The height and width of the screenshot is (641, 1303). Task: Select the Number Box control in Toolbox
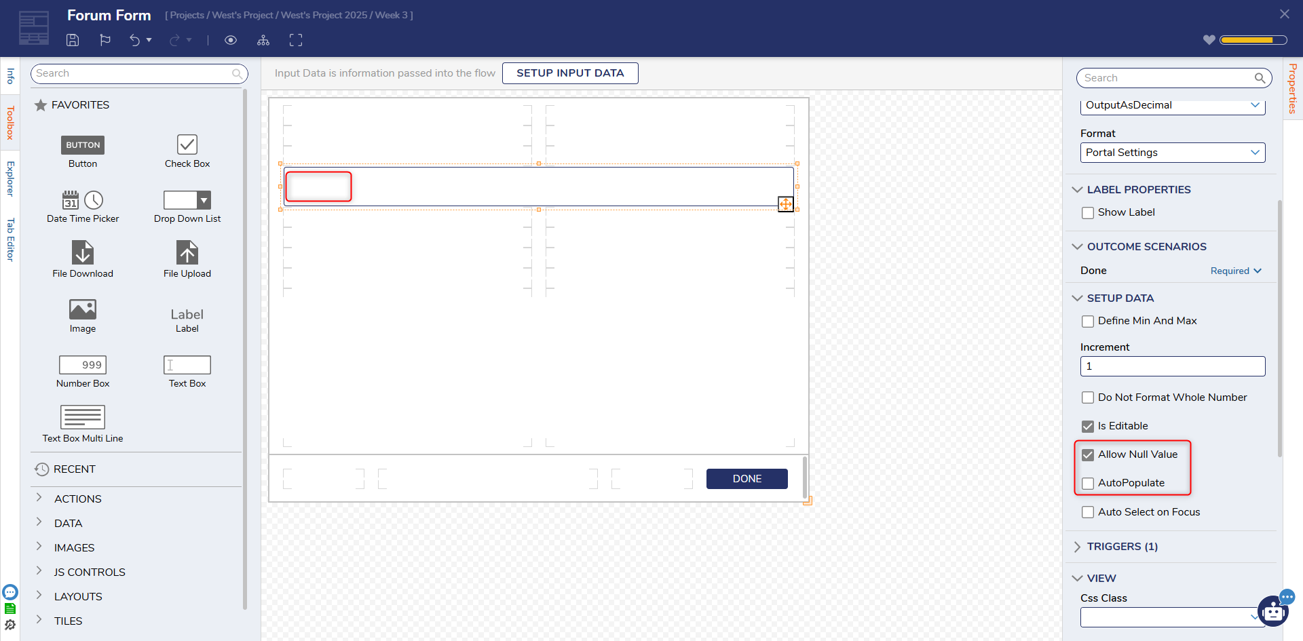point(83,371)
